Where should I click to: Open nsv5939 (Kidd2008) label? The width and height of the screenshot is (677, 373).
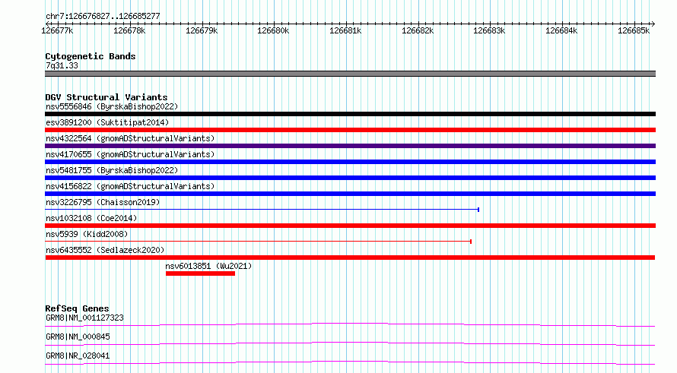(x=87, y=234)
